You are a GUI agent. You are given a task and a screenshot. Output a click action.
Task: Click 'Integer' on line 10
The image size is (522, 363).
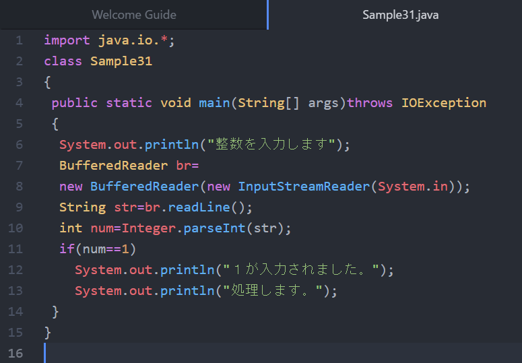click(x=148, y=228)
